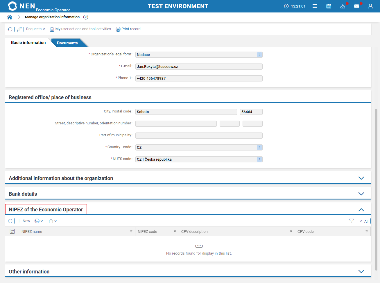Click the pencil edit icon in toolbar
Image resolution: width=380 pixels, height=283 pixels.
pyautogui.click(x=19, y=29)
